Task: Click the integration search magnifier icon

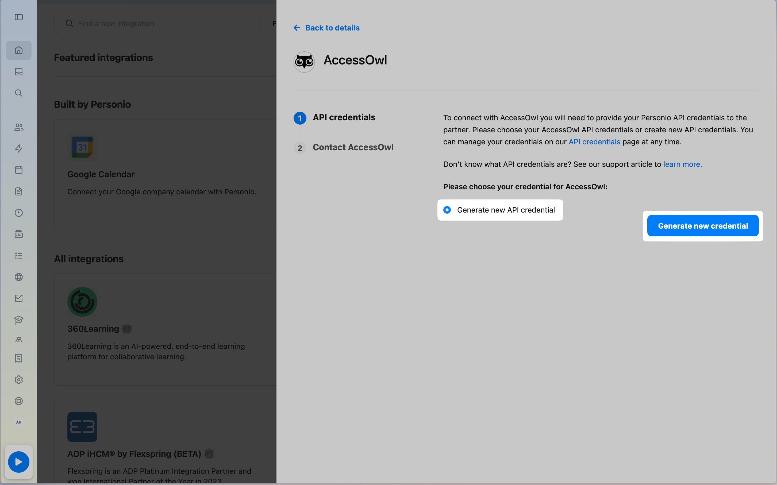Action: [x=69, y=24]
